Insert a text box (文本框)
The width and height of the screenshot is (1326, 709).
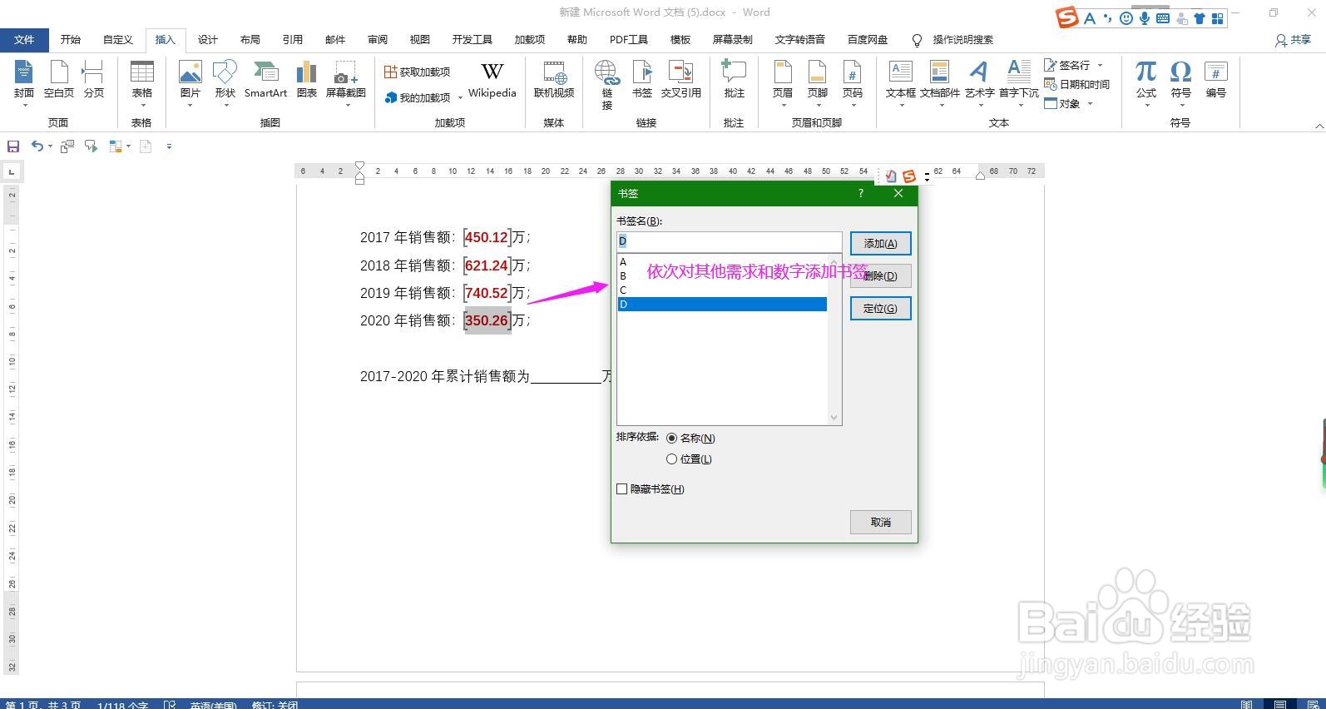pos(901,83)
